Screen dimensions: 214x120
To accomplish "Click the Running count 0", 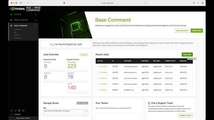I will click(x=45, y=66).
